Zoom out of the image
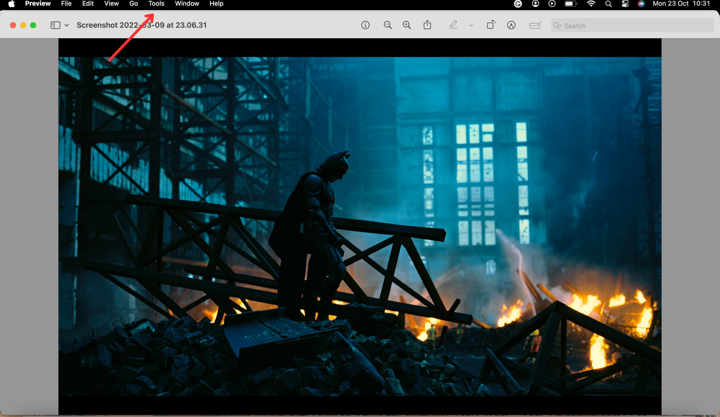 coord(388,25)
